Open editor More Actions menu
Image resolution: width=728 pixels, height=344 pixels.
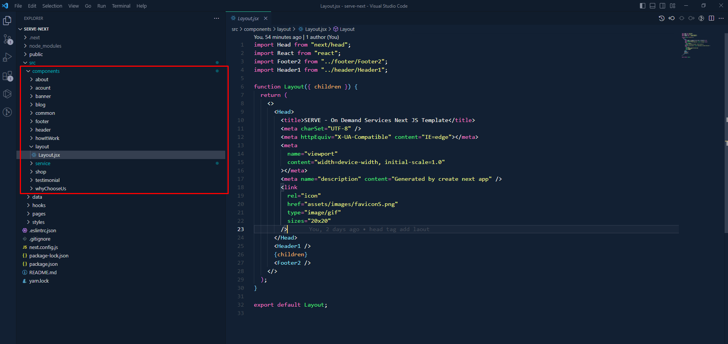click(721, 18)
